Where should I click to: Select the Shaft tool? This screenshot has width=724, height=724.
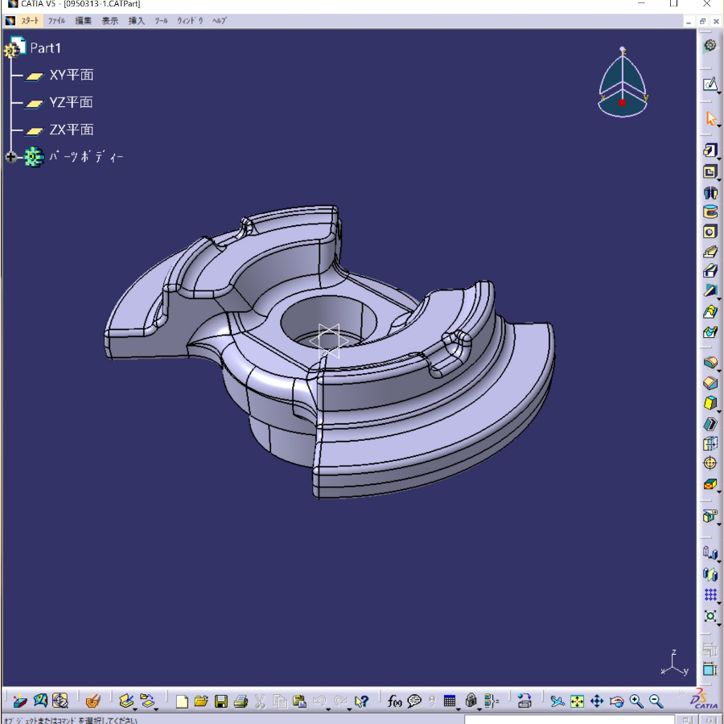(710, 191)
